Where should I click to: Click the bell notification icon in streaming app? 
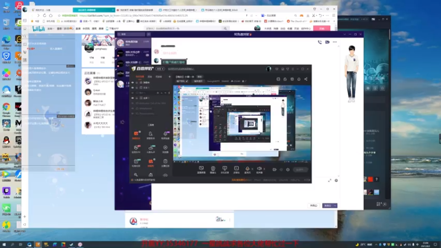tap(299, 79)
